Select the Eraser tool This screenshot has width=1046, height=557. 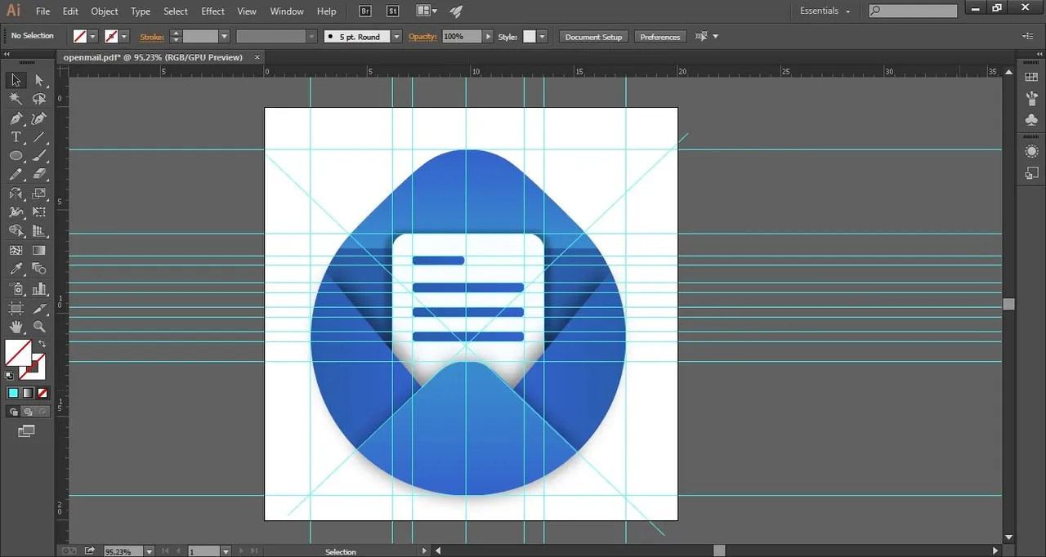(x=39, y=175)
